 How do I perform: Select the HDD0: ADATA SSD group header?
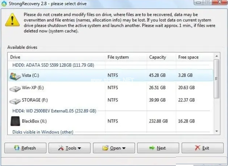point(53,65)
